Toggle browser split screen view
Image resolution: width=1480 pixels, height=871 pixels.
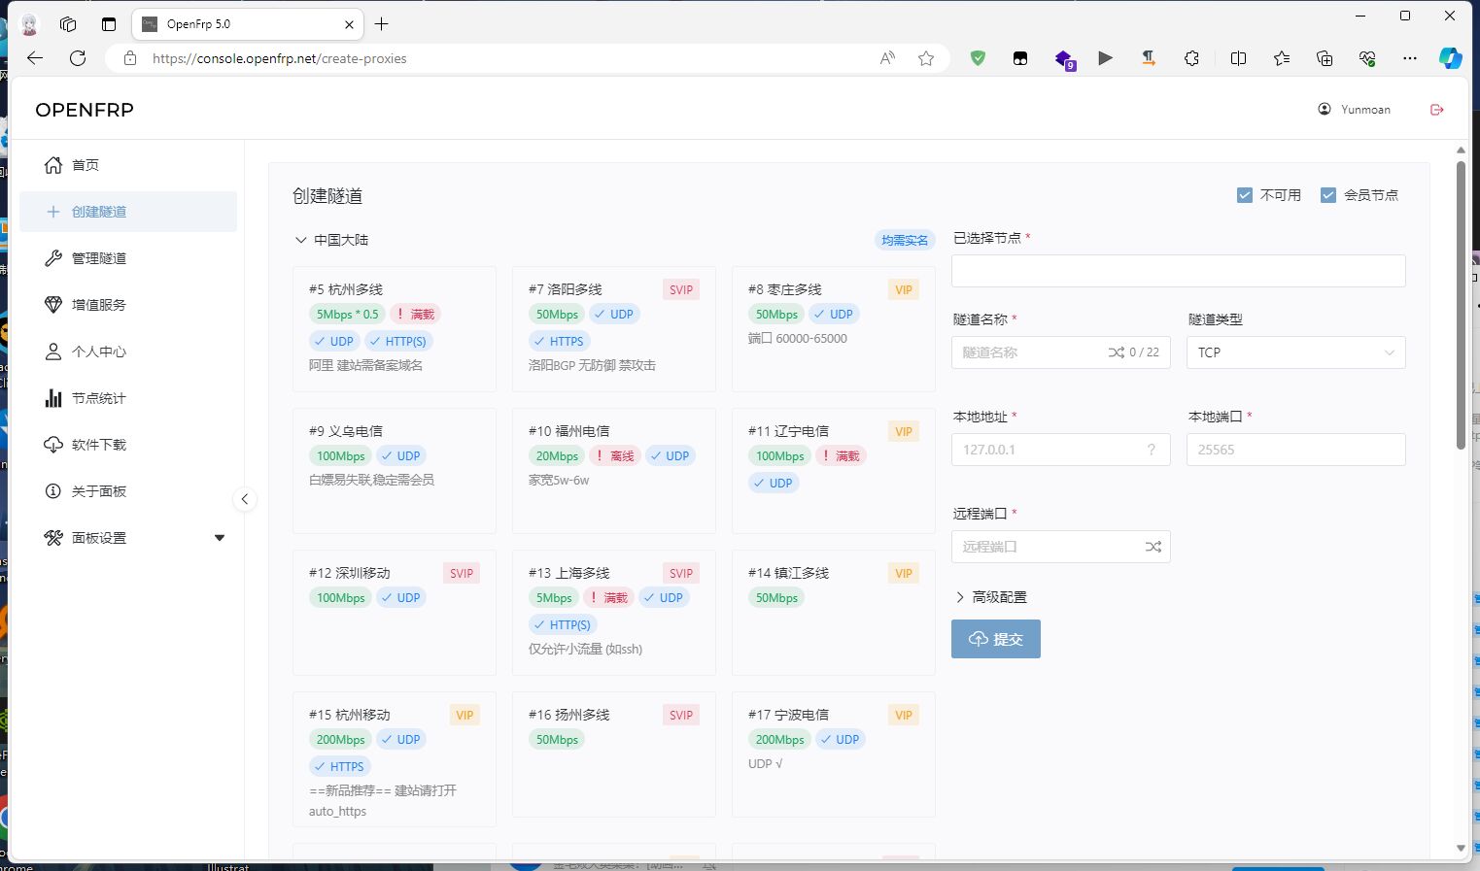(x=1238, y=58)
